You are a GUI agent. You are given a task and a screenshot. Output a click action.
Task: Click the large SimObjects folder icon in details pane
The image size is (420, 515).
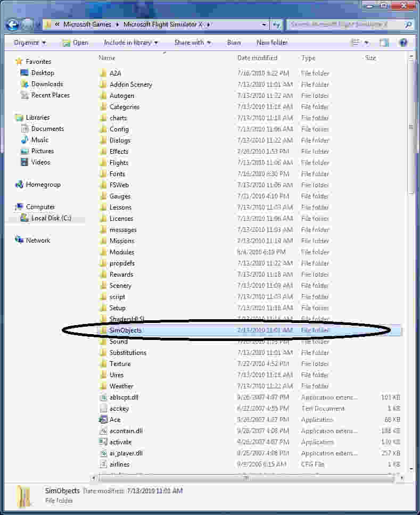(x=24, y=496)
